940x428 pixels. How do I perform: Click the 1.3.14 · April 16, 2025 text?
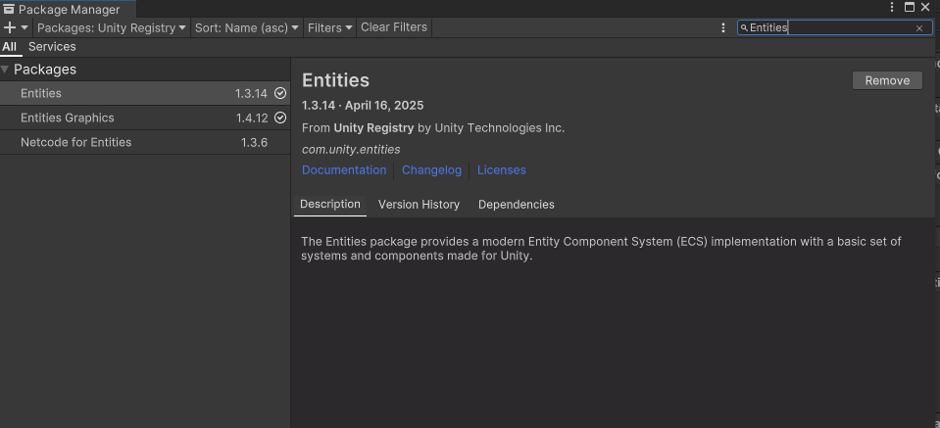pyautogui.click(x=362, y=106)
